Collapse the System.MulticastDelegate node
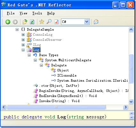This screenshot has width=136, height=128. click(35, 60)
